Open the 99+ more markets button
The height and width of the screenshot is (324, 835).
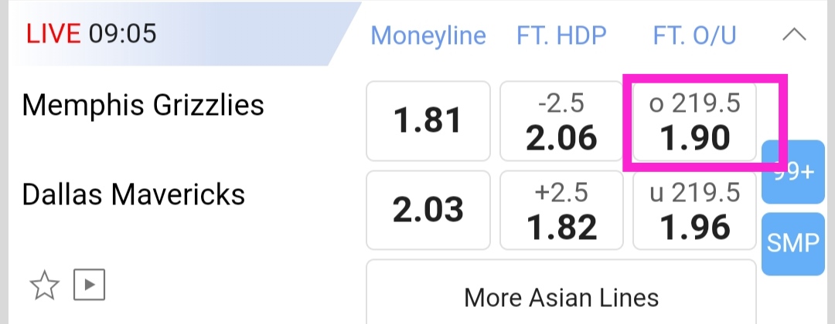pyautogui.click(x=793, y=171)
